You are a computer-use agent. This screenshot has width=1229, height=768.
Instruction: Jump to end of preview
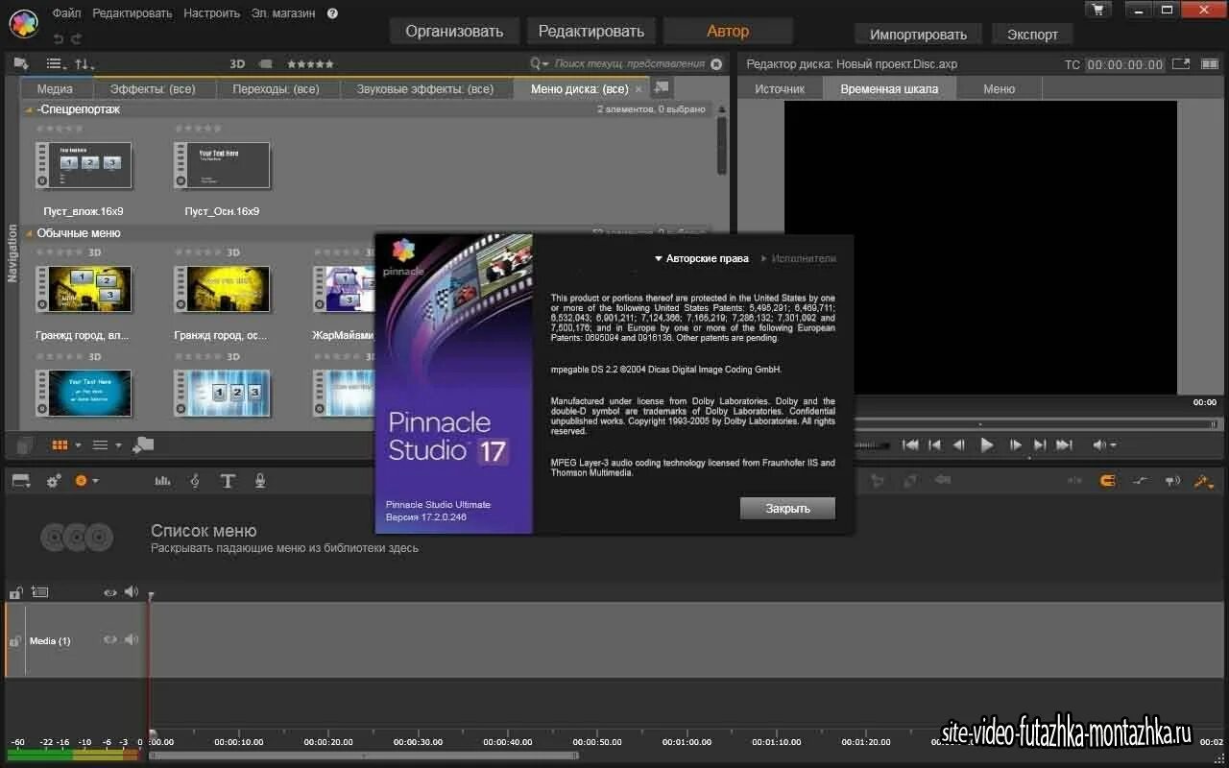click(x=1064, y=445)
